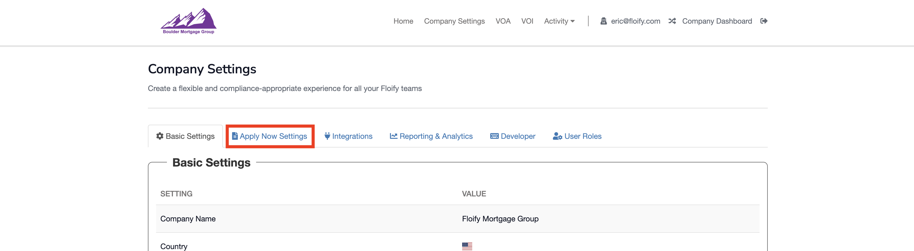
Task: Click the logout arrow icon
Action: (764, 21)
